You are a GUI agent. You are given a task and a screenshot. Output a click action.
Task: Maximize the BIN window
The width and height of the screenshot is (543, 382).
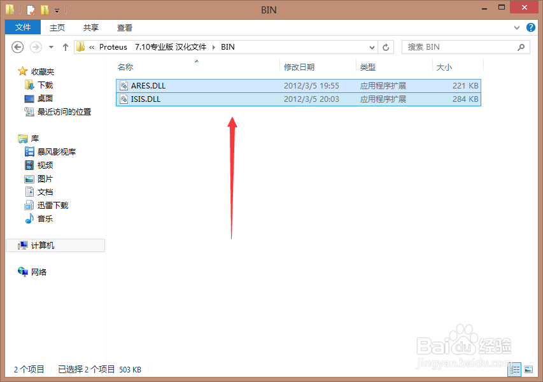502,7
